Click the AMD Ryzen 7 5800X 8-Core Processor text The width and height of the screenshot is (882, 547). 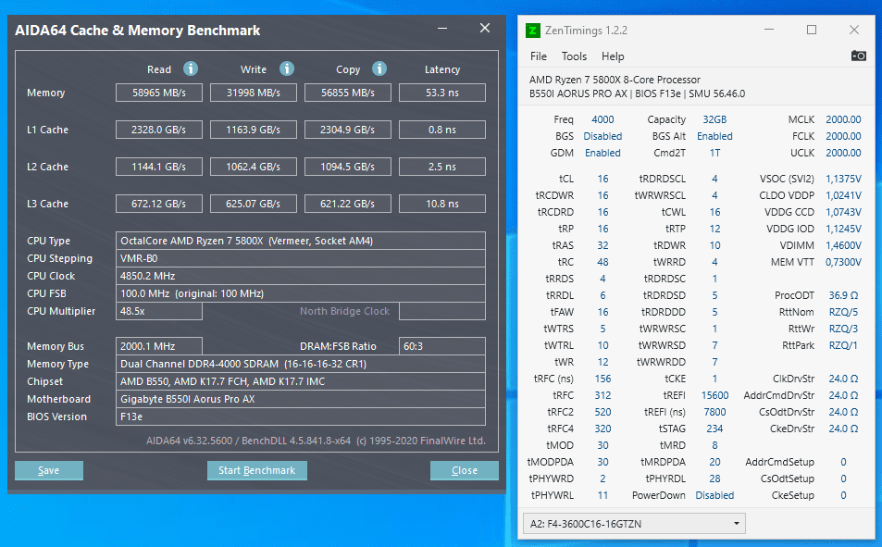(x=615, y=80)
